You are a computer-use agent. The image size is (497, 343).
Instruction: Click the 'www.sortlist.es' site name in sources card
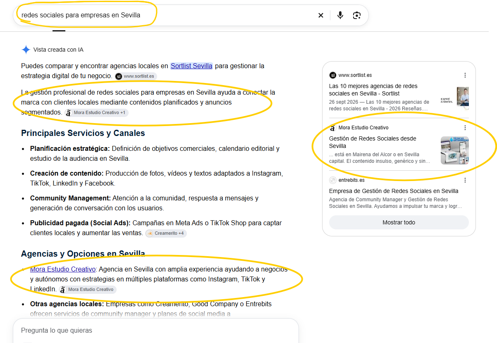[x=355, y=75]
